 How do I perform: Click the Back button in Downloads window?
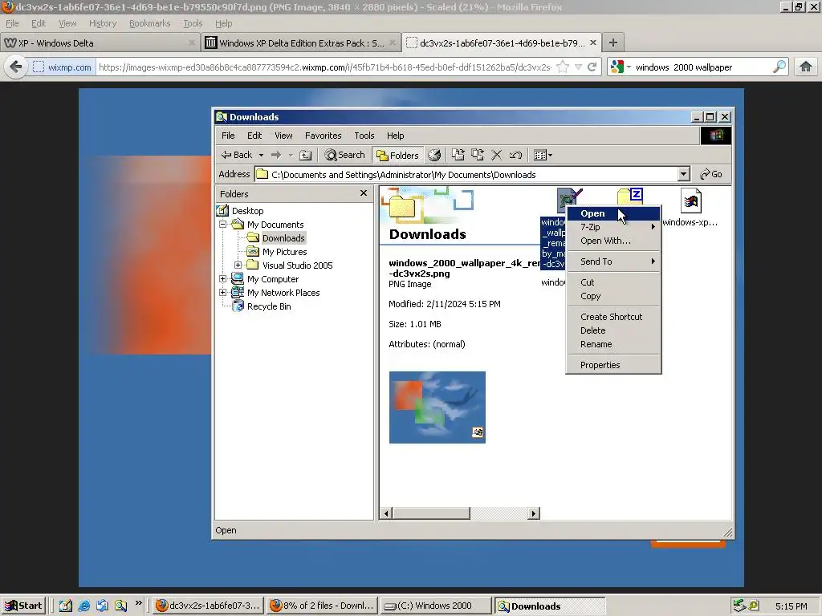[x=237, y=155]
